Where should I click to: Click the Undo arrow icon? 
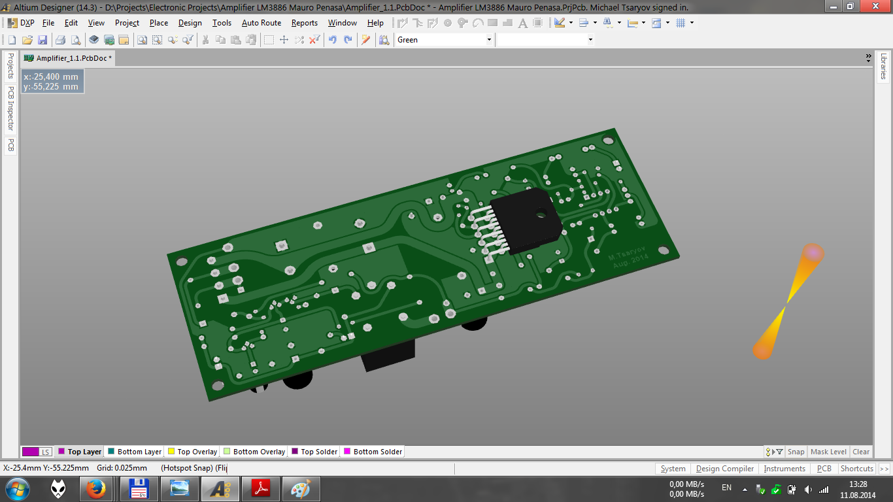coord(332,40)
